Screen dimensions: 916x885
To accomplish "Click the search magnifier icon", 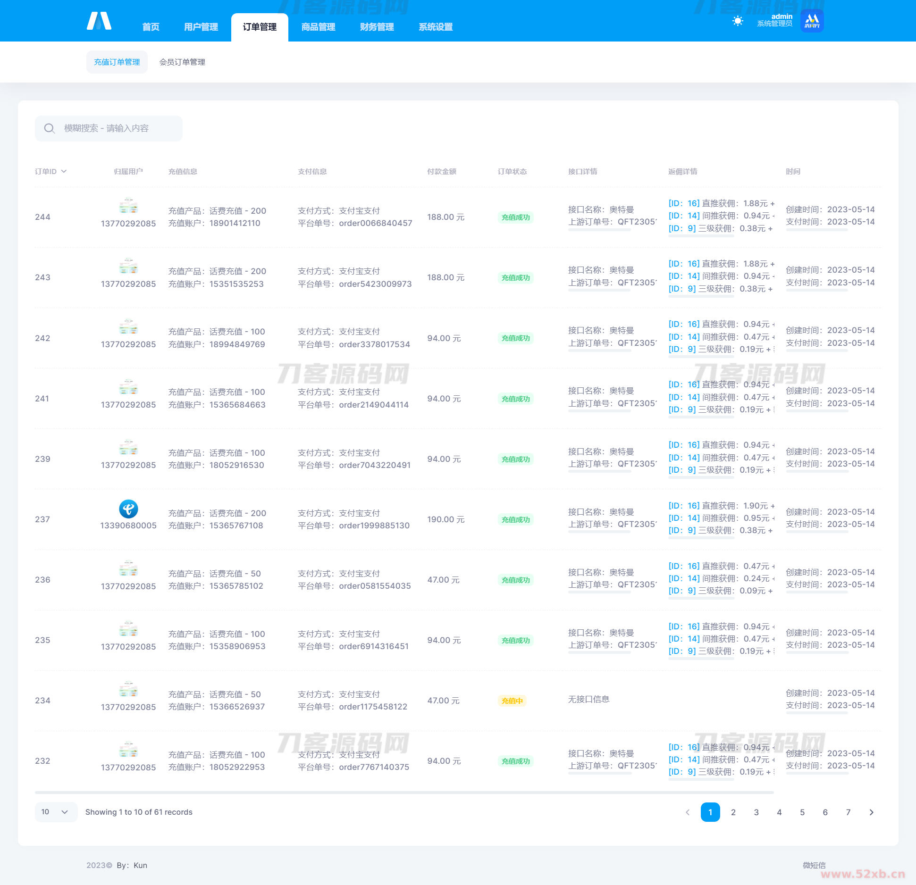I will (50, 128).
